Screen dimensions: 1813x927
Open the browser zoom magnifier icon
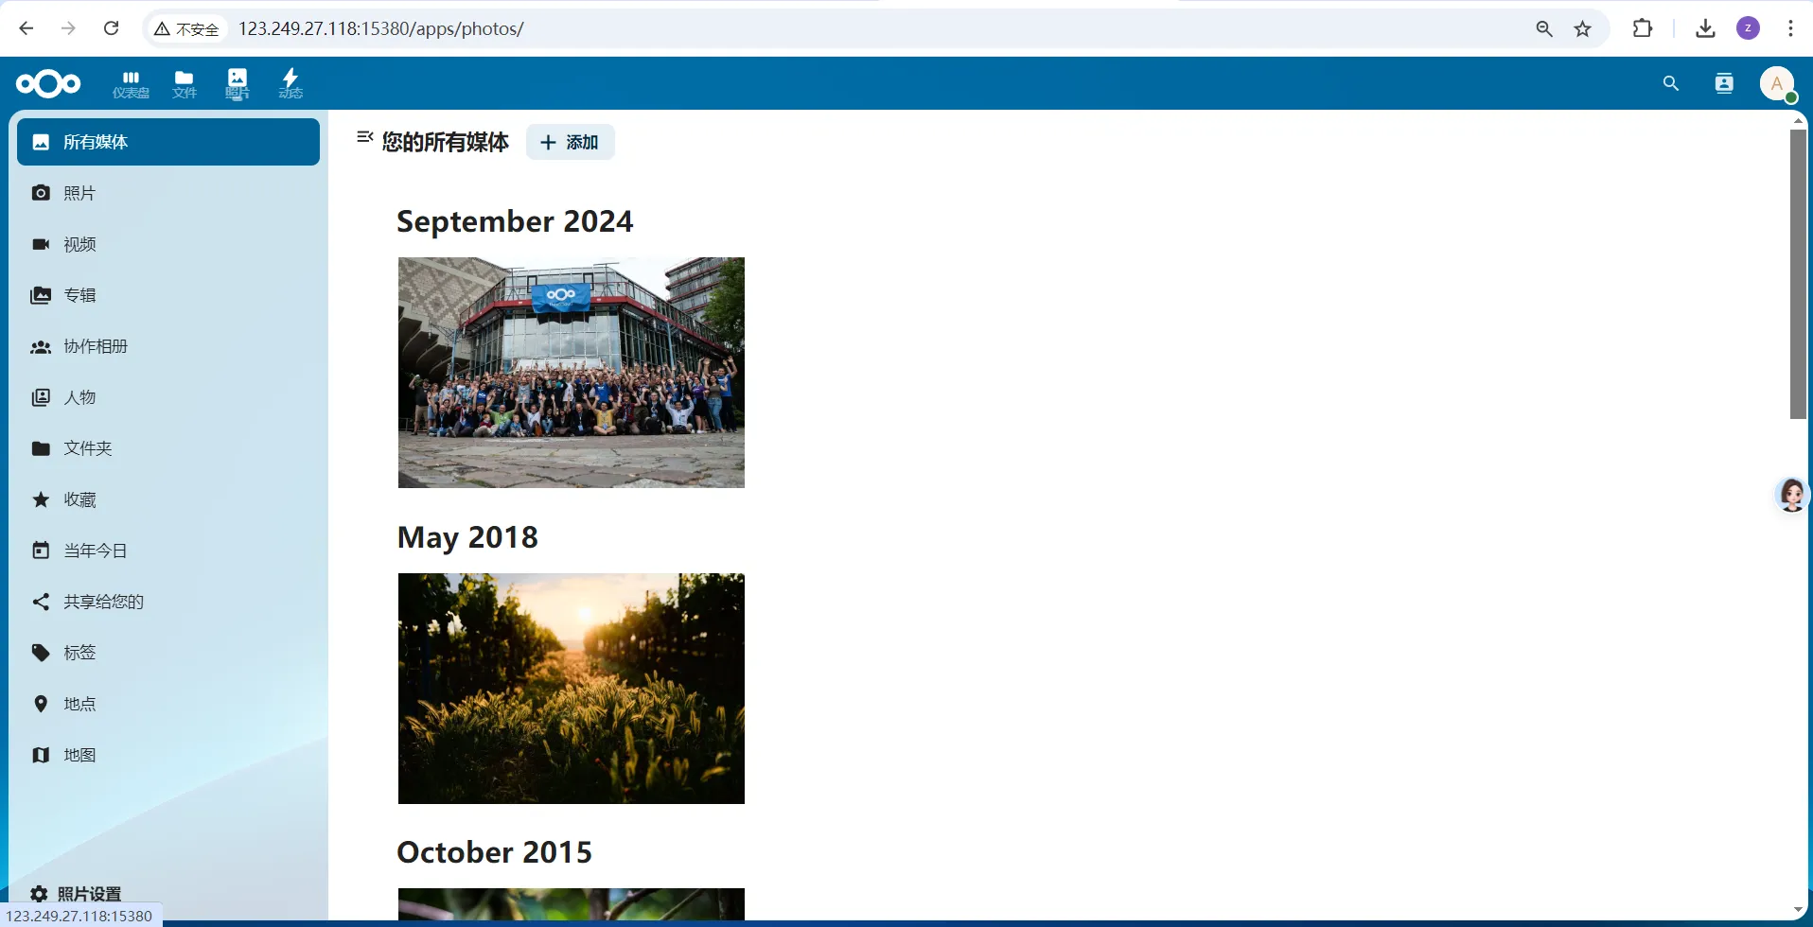point(1544,28)
